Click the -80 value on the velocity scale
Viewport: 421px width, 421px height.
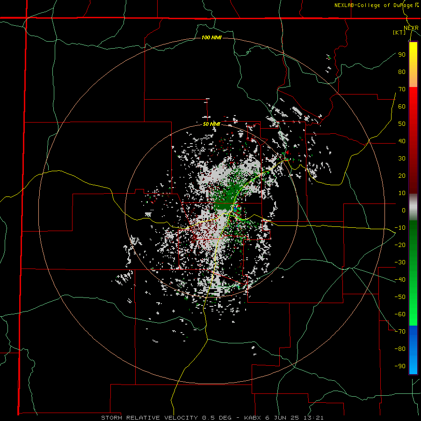pos(400,349)
